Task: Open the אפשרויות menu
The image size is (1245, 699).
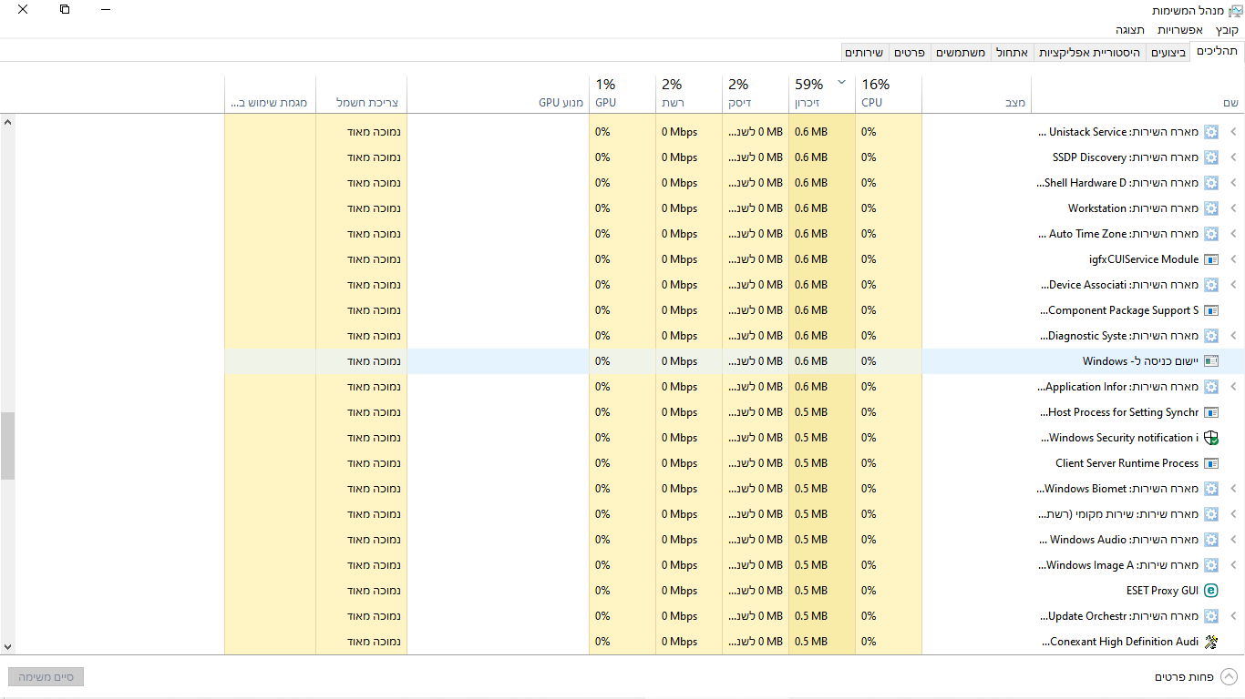Action: click(x=1180, y=30)
